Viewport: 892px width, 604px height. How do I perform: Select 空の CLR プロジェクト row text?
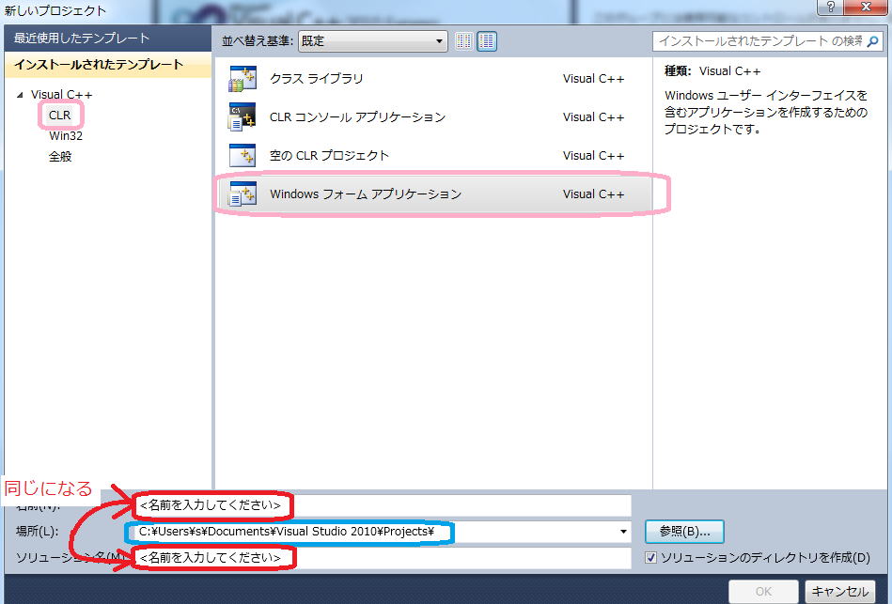tap(329, 155)
